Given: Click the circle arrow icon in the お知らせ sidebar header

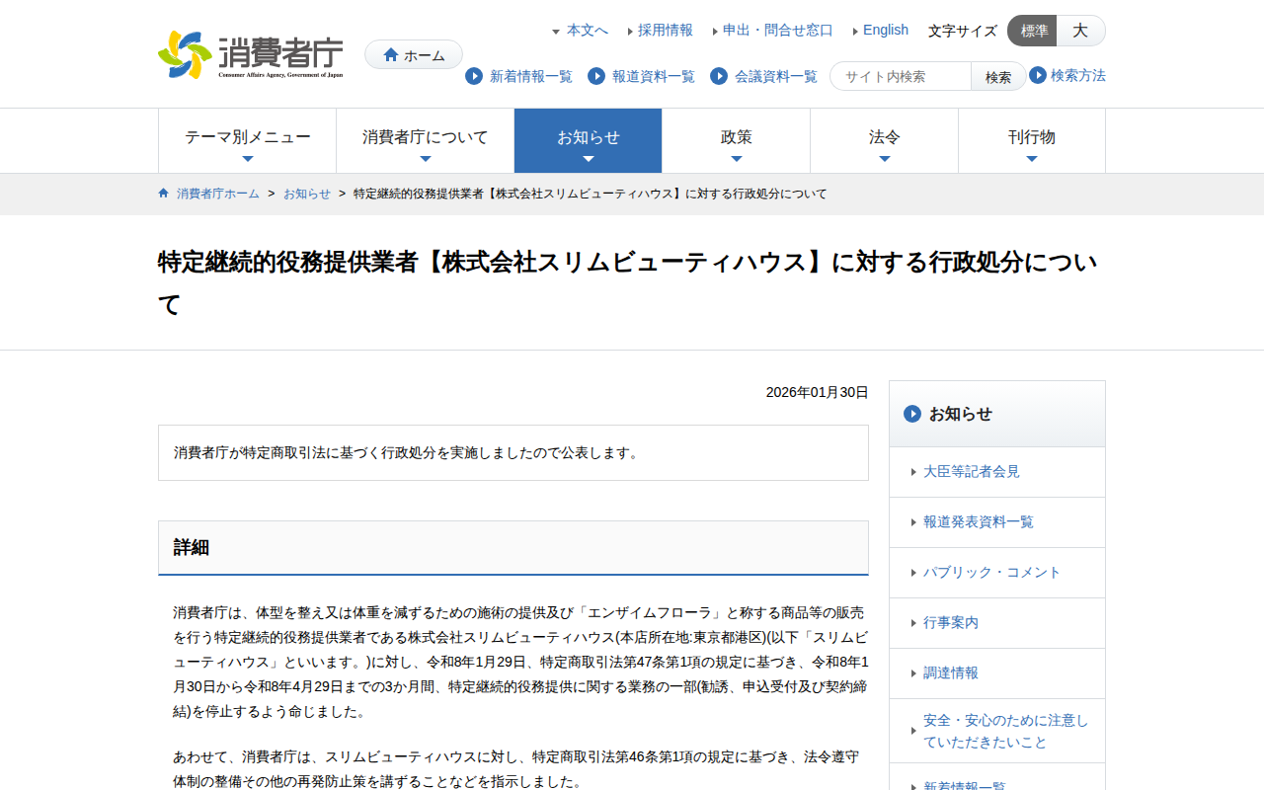Looking at the screenshot, I should tap(912, 414).
